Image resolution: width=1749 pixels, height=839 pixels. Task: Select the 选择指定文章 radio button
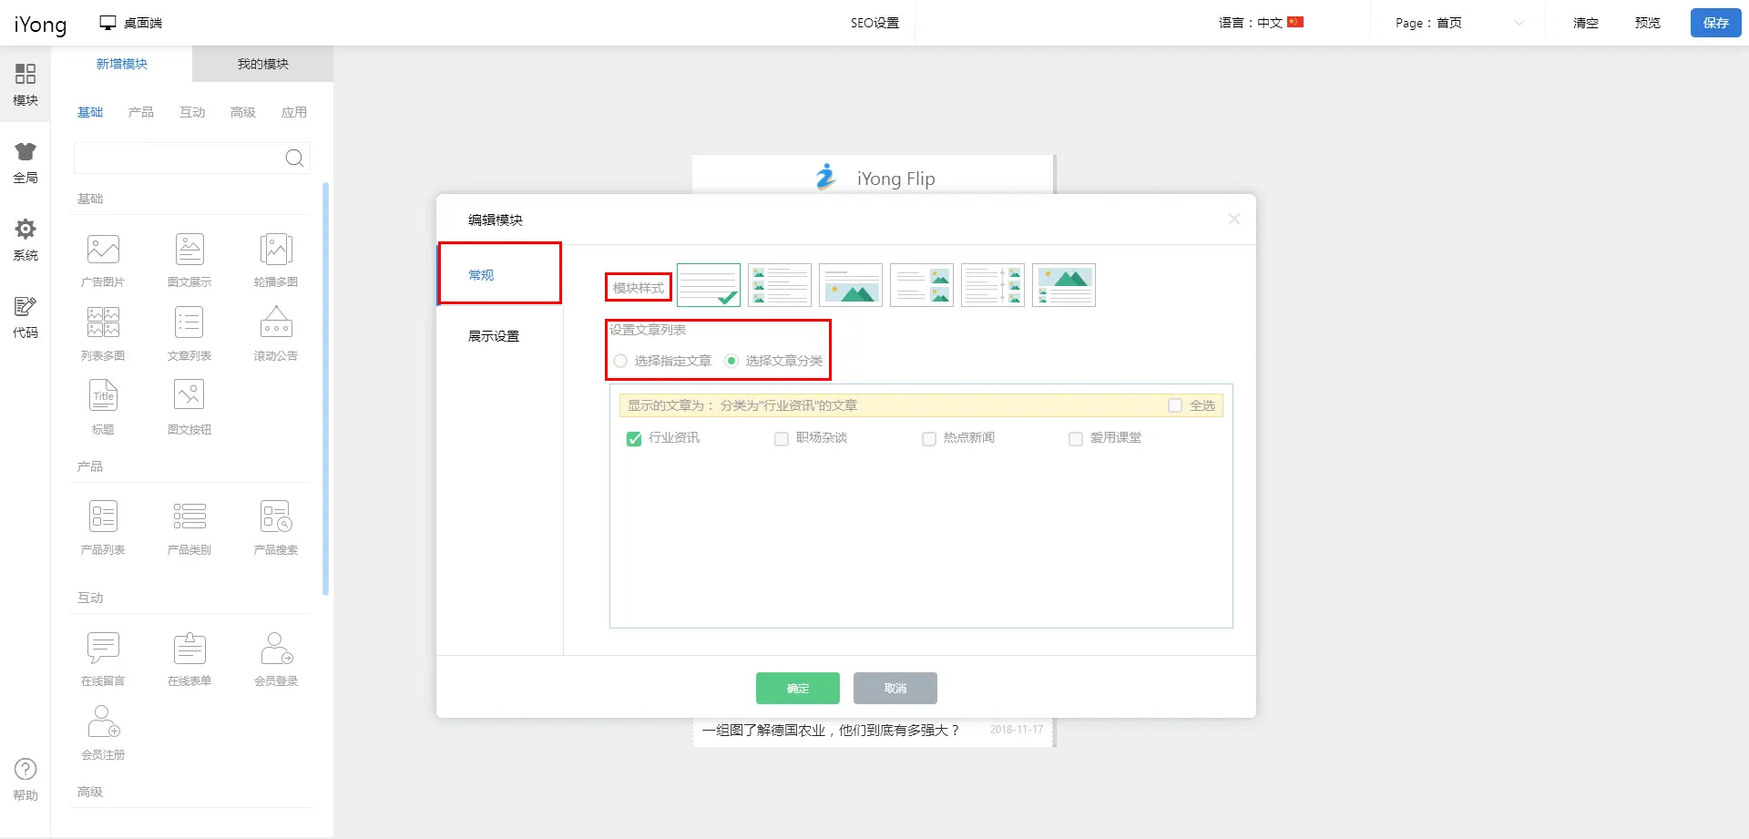(620, 361)
